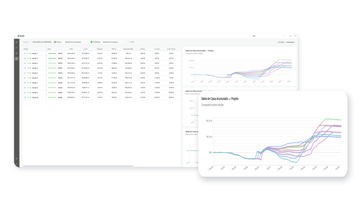The width and height of the screenshot is (358, 201).
Task: Clear the Viabilidade selection with its x icon
Action: (120, 42)
